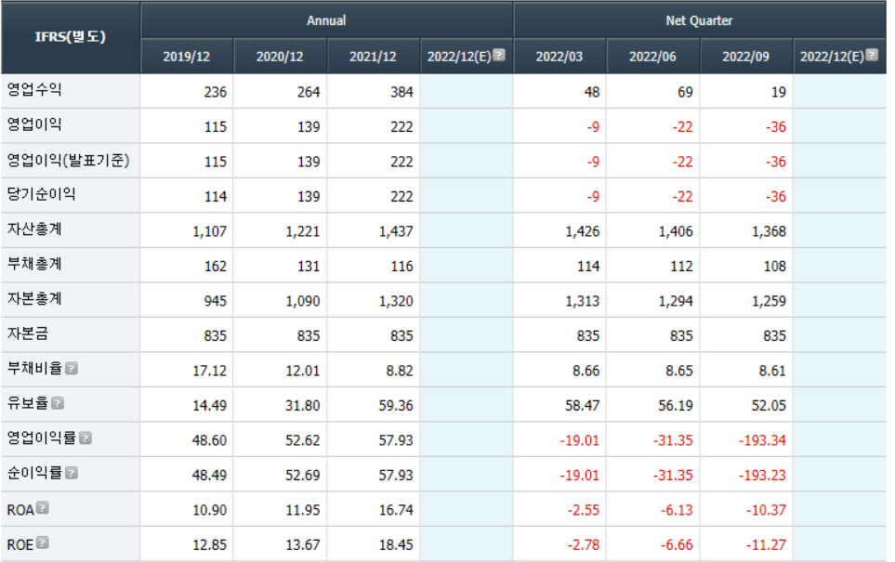Click 부채총계 value 131

tap(309, 266)
